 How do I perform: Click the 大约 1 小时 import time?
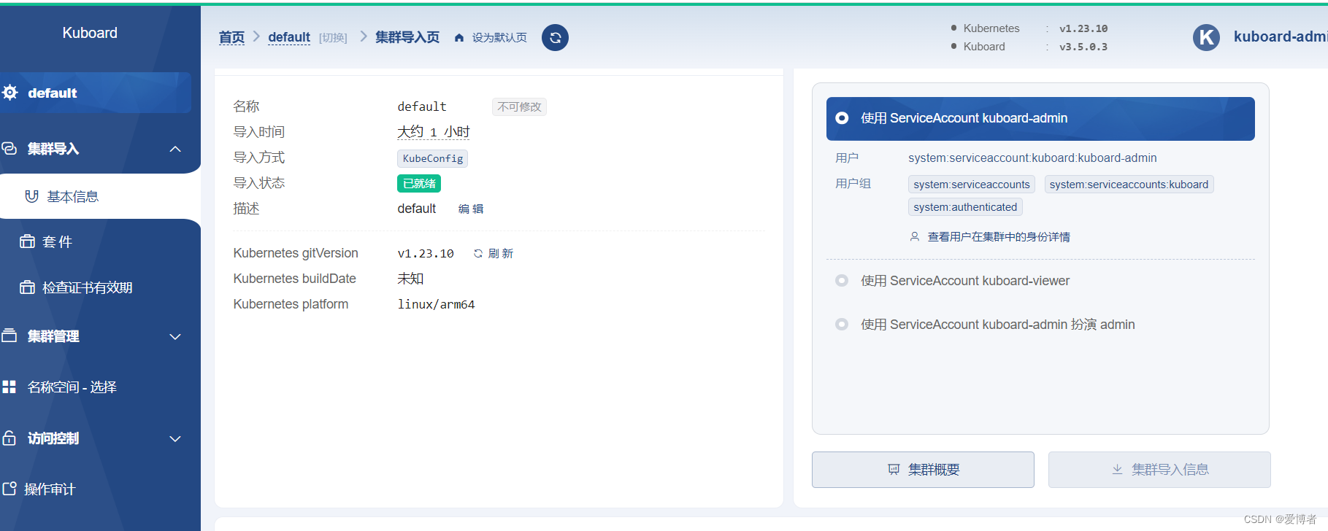coord(434,132)
